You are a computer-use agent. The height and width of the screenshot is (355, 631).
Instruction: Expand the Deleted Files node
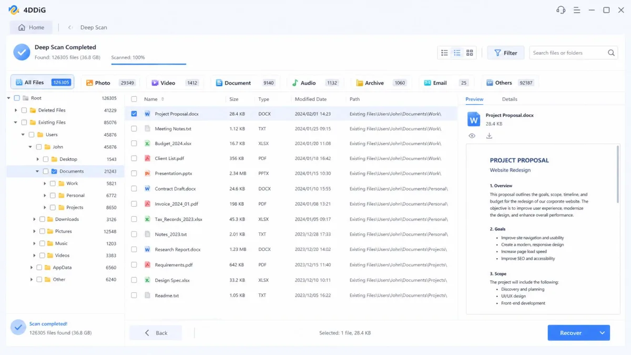[x=16, y=110]
